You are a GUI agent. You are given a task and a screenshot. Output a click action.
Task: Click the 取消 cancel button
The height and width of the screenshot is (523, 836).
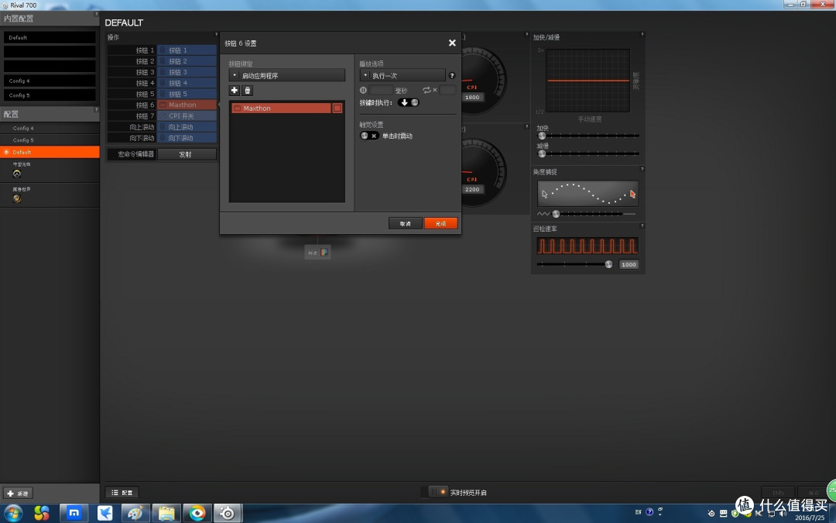coord(405,223)
